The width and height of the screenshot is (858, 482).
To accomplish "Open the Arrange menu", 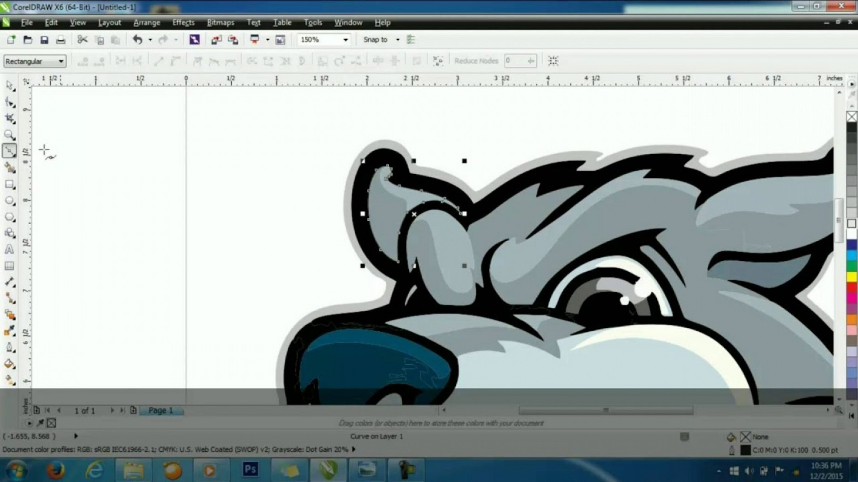I will (147, 22).
